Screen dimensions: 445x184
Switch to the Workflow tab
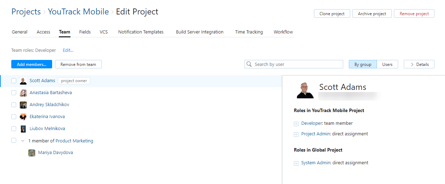click(x=283, y=32)
